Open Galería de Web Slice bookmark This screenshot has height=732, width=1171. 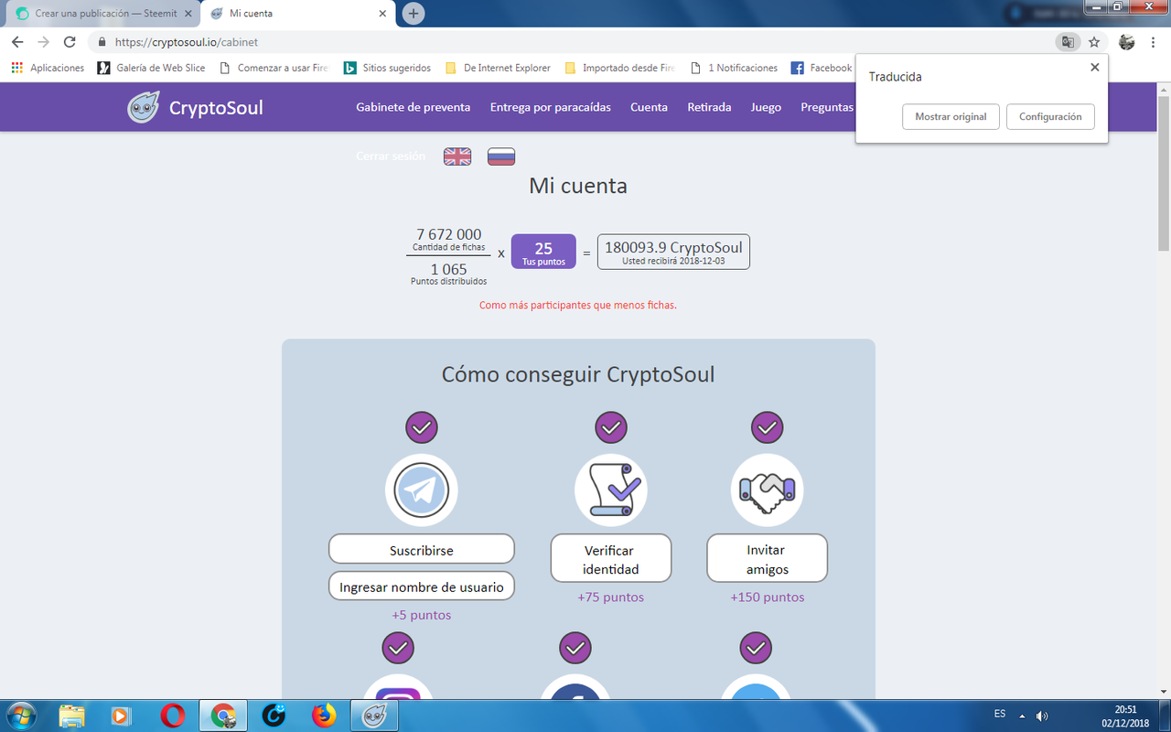[x=151, y=68]
